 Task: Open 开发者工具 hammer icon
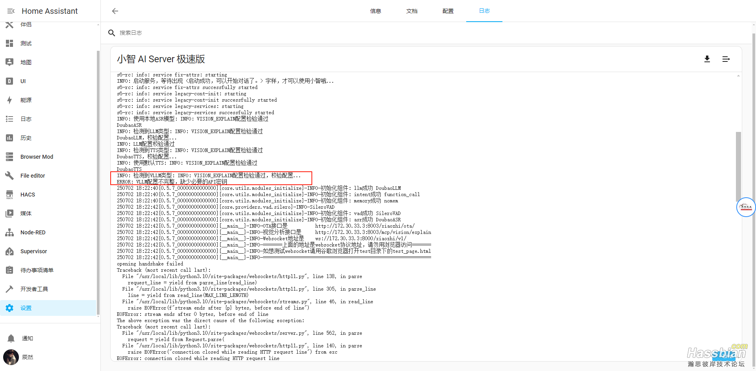[9, 289]
